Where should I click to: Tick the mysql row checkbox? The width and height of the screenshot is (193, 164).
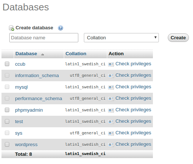[x=7, y=87]
